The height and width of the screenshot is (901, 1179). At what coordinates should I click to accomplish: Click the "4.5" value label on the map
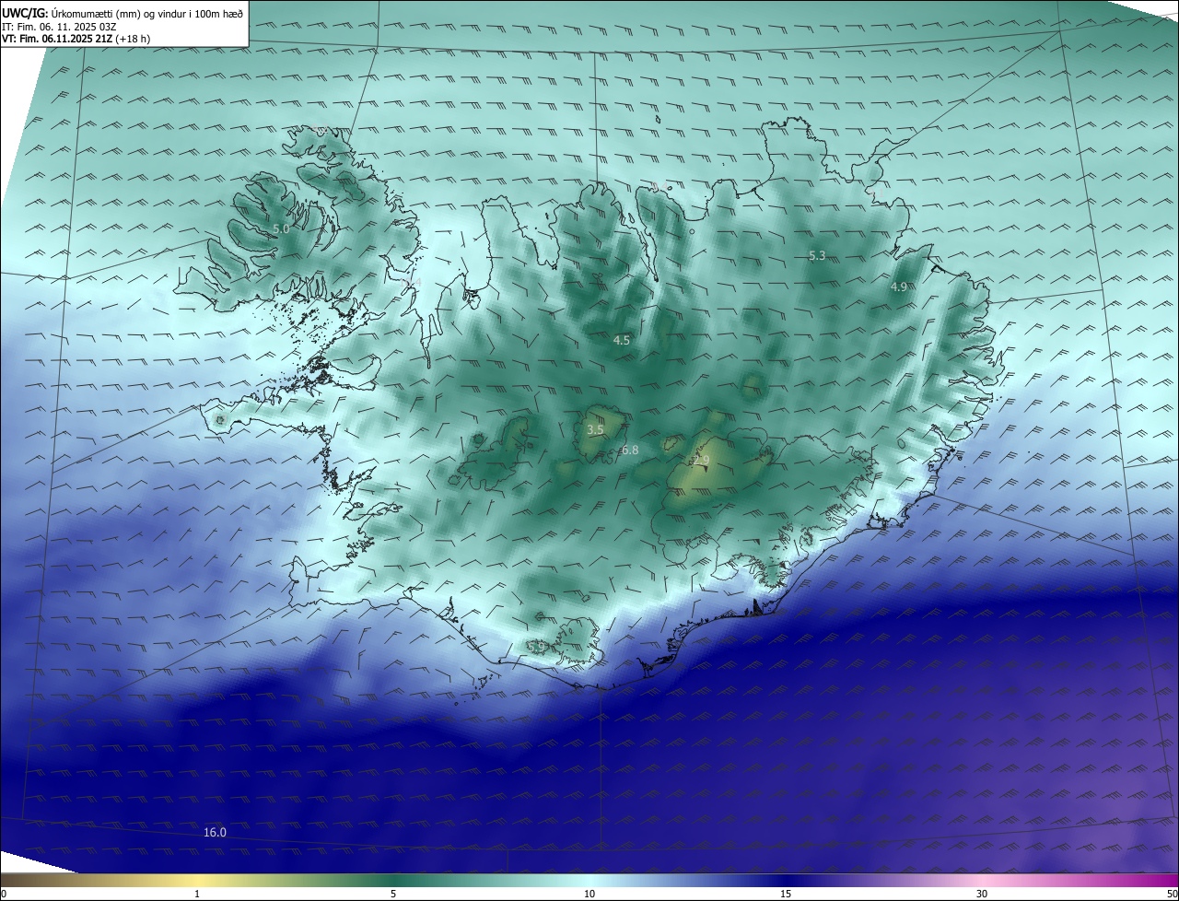click(622, 340)
